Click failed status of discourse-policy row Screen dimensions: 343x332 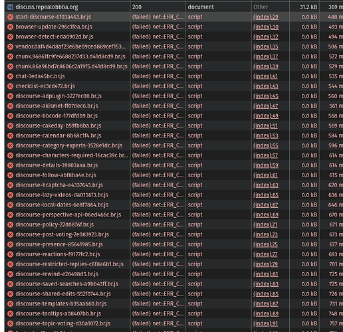158,224
